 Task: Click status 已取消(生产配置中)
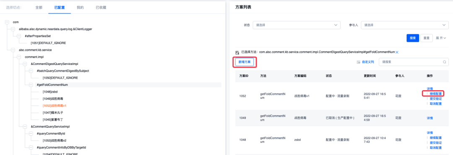coord(340,118)
